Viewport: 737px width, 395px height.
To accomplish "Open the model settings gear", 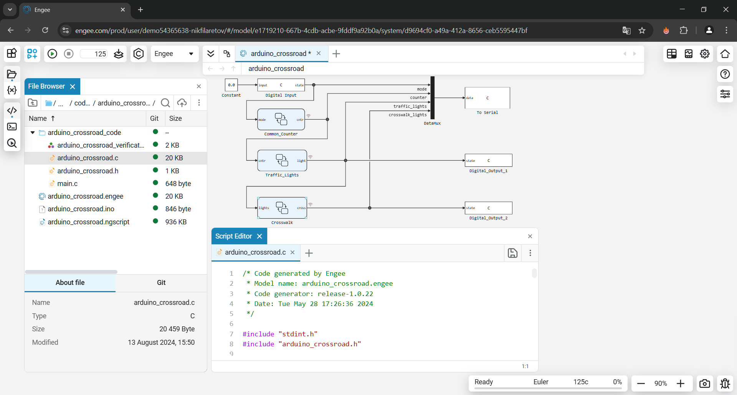I will point(705,54).
